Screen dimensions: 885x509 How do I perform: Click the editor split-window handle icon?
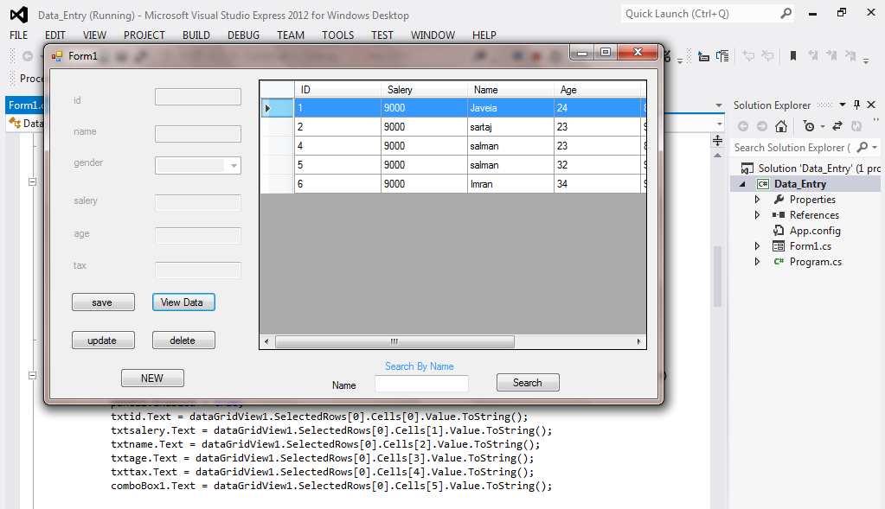[x=717, y=140]
